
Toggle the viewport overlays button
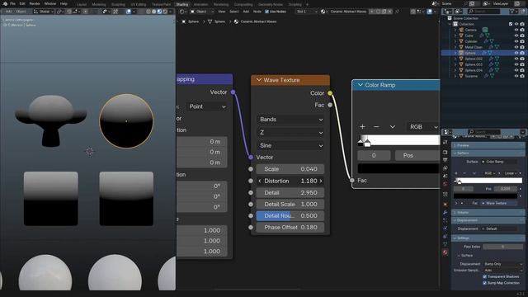[x=129, y=12]
